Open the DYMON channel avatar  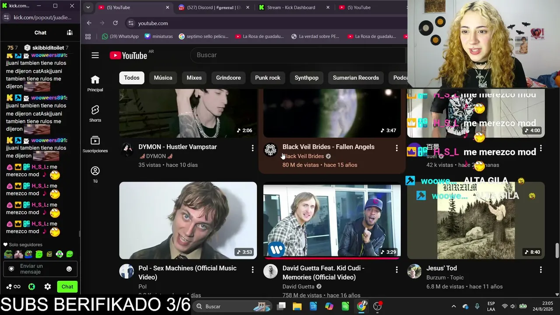pos(127,150)
